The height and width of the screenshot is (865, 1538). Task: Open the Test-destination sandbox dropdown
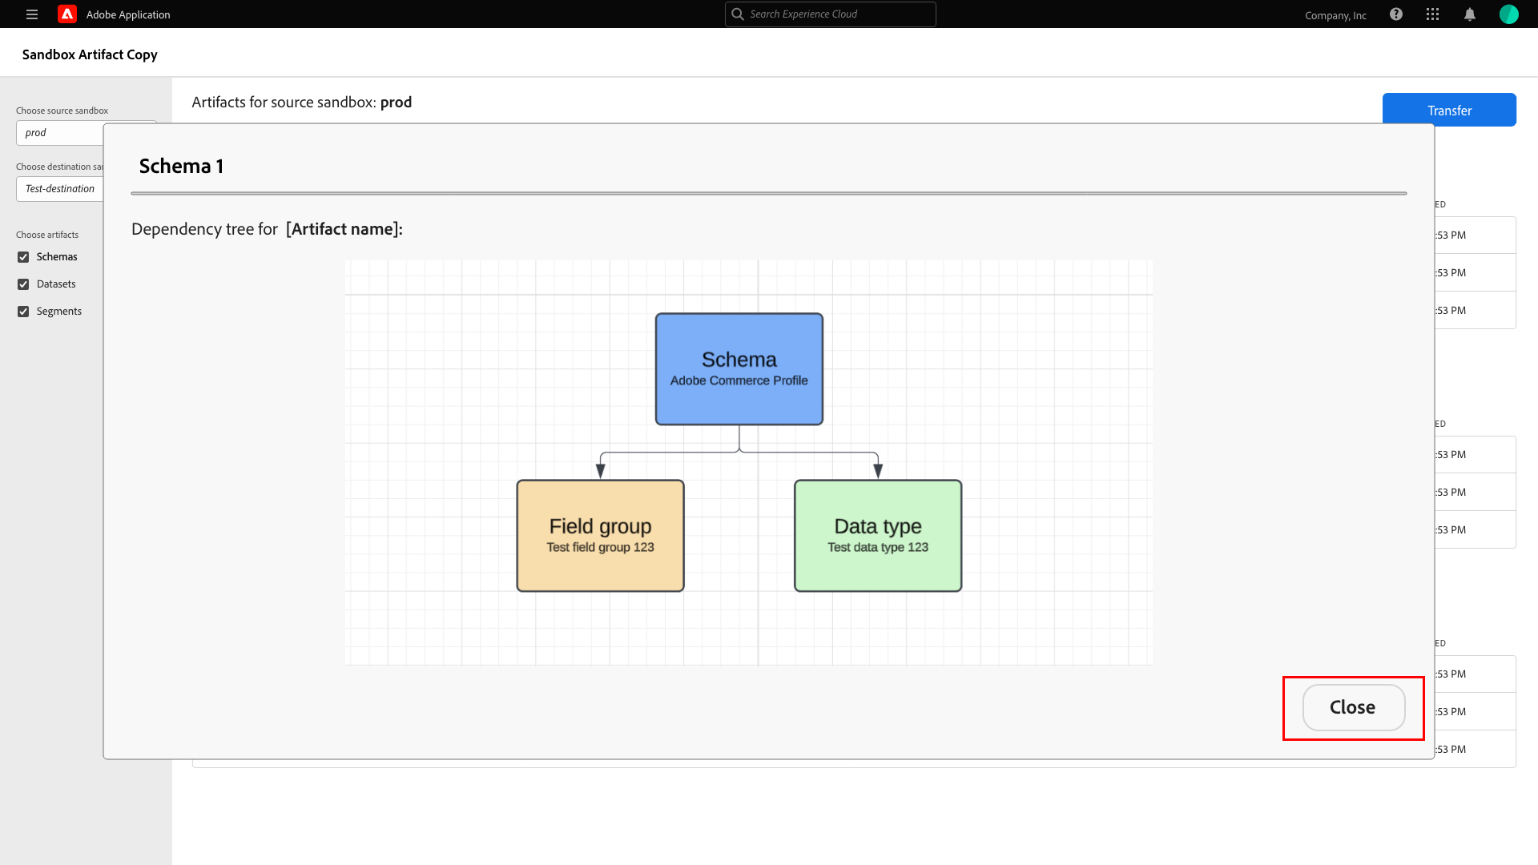click(60, 189)
